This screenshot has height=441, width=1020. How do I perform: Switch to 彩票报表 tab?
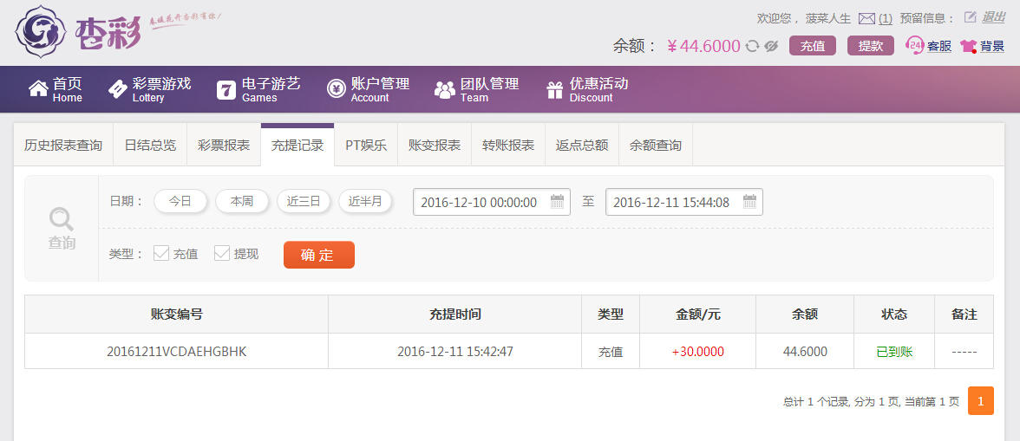224,145
